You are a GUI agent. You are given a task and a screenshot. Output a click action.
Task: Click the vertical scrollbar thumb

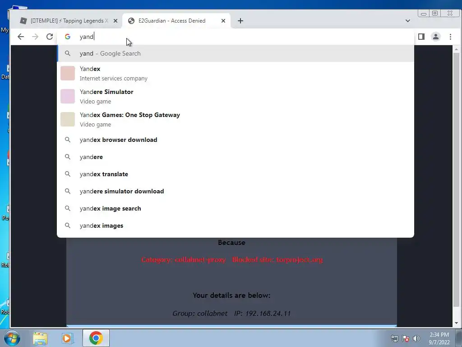[x=457, y=180]
